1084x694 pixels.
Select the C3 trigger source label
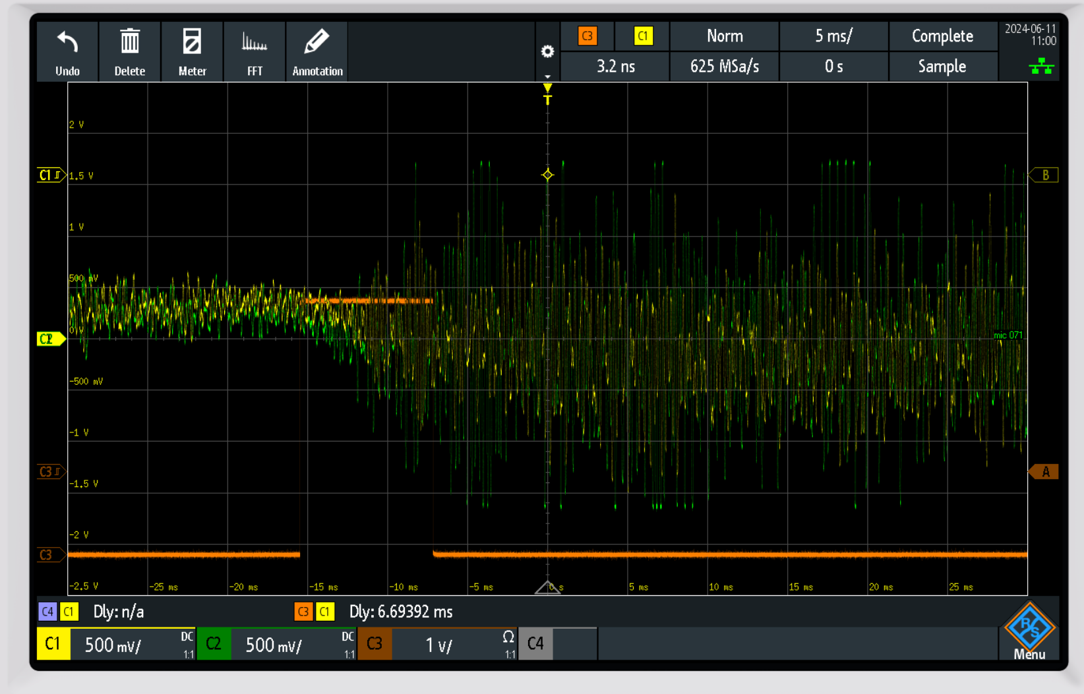coord(587,36)
